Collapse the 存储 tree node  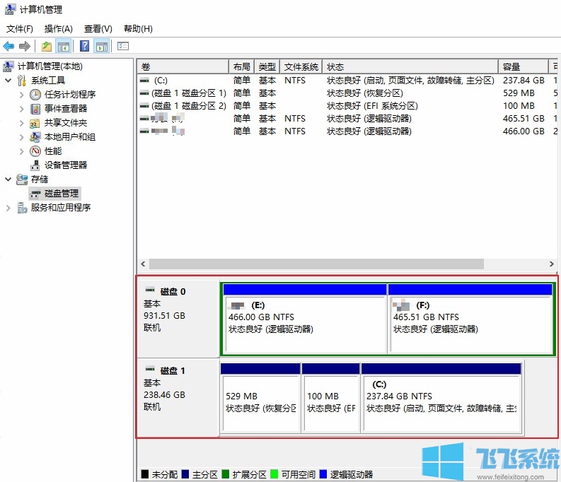[8, 180]
